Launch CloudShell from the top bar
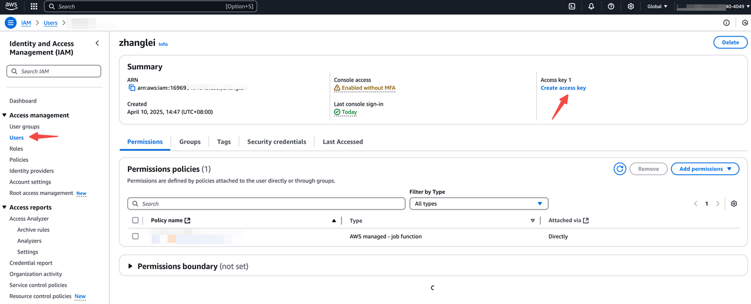Image resolution: width=751 pixels, height=304 pixels. coord(572,6)
